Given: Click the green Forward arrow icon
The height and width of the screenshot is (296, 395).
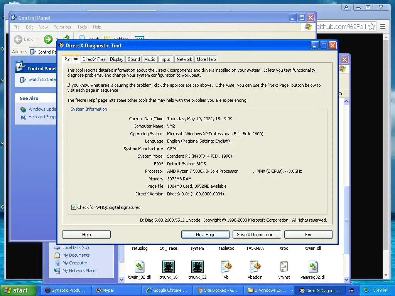Looking at the screenshot, I should pyautogui.click(x=48, y=39).
